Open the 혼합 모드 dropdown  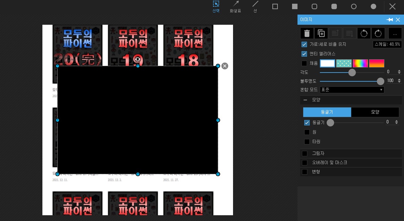352,89
